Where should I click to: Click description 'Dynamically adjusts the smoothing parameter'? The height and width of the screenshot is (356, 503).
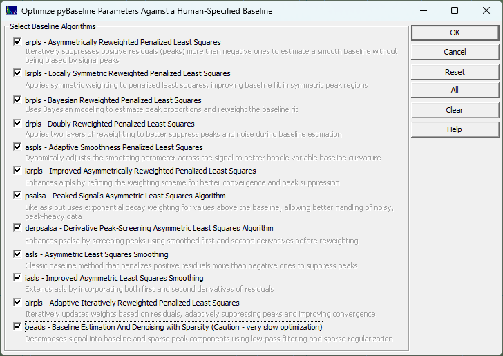(x=203, y=158)
